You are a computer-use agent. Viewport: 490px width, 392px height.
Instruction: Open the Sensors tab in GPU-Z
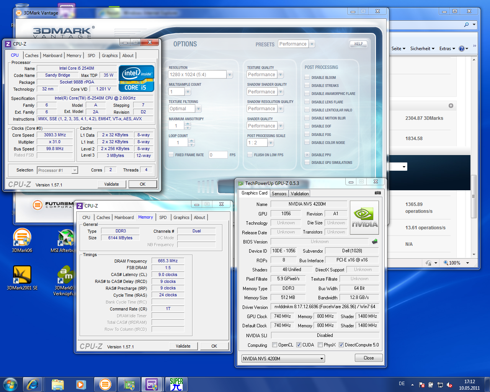coord(279,194)
